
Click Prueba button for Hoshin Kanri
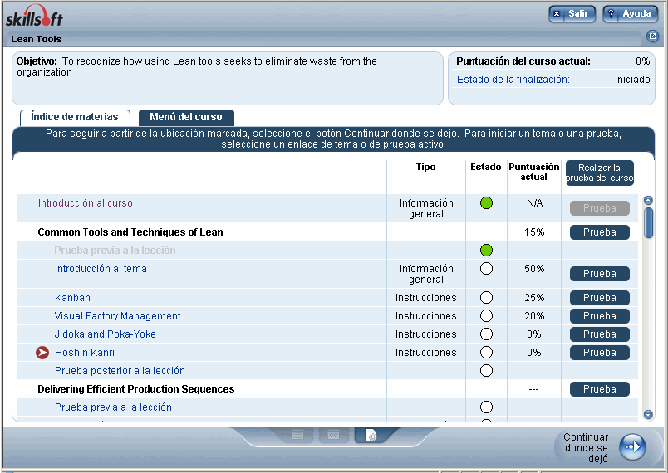pyautogui.click(x=599, y=353)
